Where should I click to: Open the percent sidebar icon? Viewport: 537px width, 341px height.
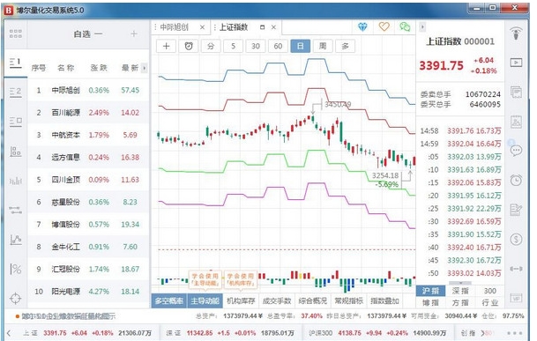15,269
